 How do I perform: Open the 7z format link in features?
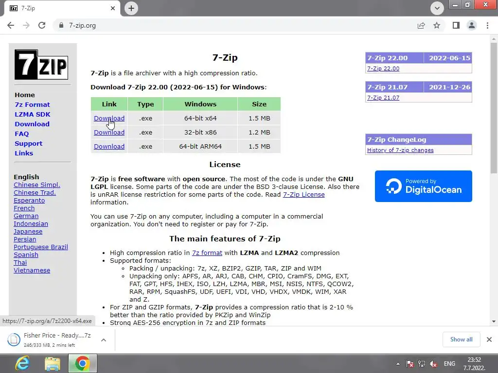pyautogui.click(x=207, y=253)
